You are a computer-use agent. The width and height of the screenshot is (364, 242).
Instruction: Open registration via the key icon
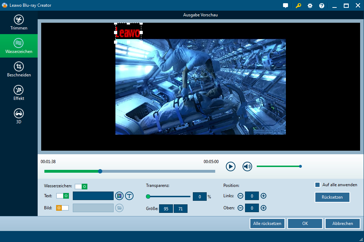pyautogui.click(x=298, y=6)
